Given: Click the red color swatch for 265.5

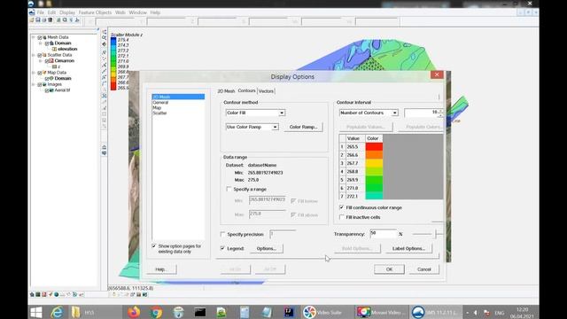Looking at the screenshot, I should click(x=374, y=146).
